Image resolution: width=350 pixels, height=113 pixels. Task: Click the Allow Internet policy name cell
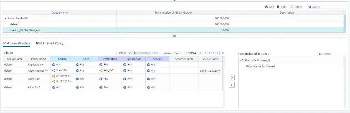tap(39, 70)
